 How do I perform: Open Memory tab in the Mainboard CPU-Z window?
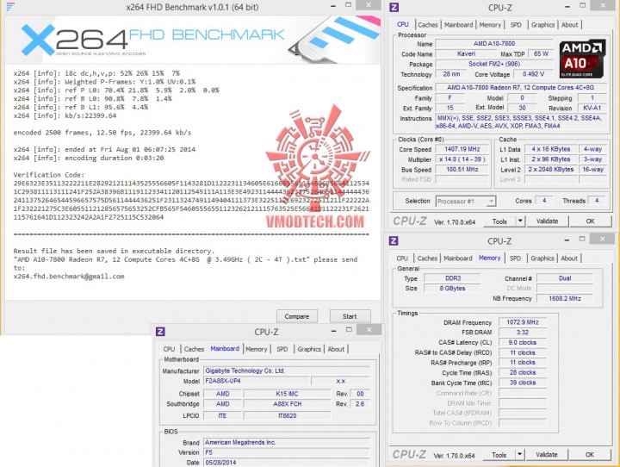257,349
